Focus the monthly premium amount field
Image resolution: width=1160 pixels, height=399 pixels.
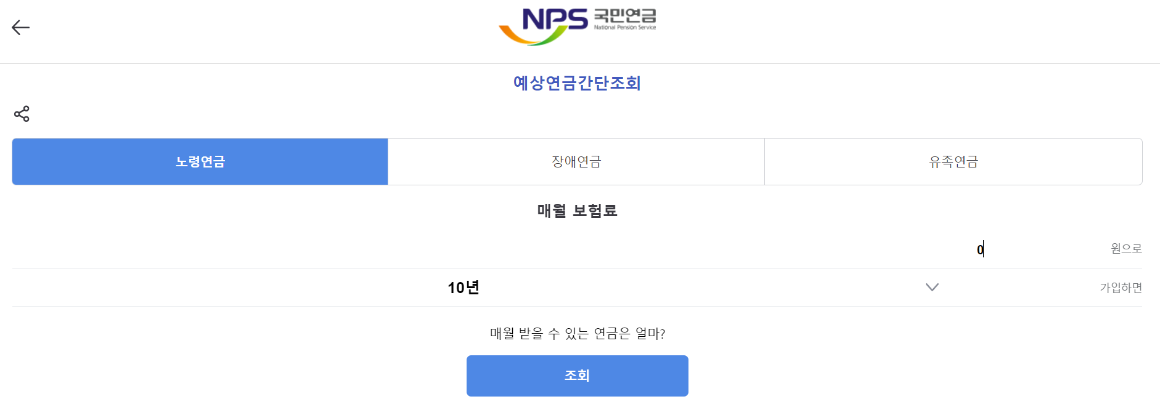click(863, 249)
